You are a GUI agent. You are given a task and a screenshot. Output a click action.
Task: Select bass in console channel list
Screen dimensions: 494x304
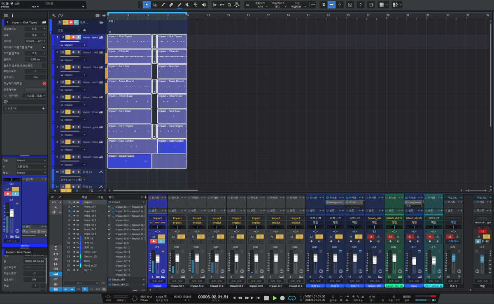point(87,261)
